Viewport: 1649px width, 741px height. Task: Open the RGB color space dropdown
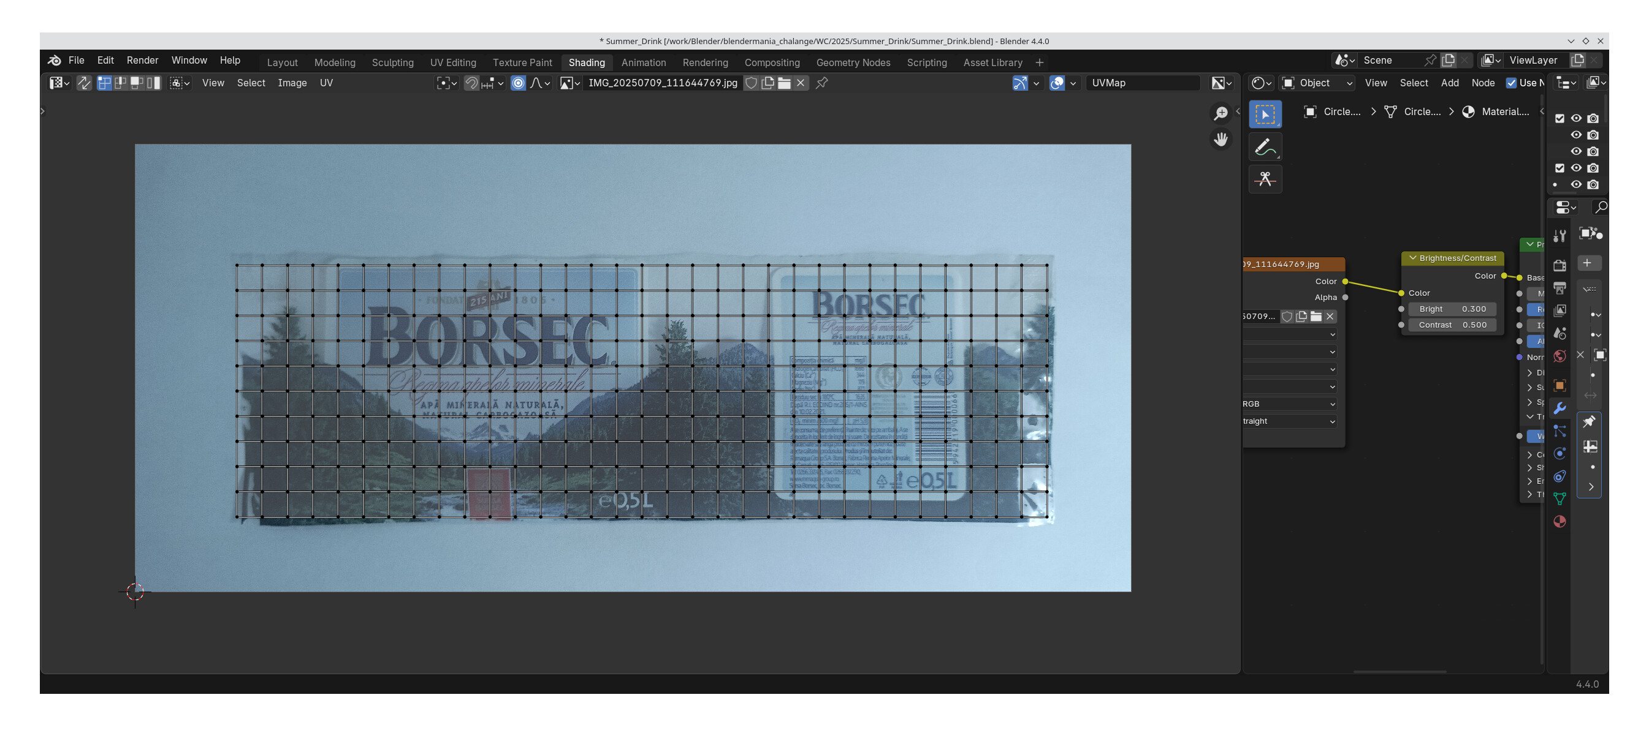[1290, 404]
